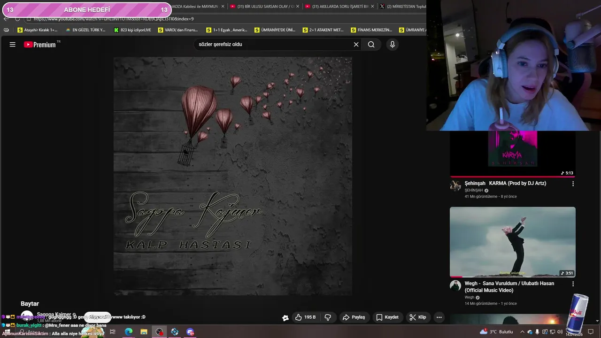Open File Explorer from taskbar
Viewport: 601px width, 338px height.
144,332
